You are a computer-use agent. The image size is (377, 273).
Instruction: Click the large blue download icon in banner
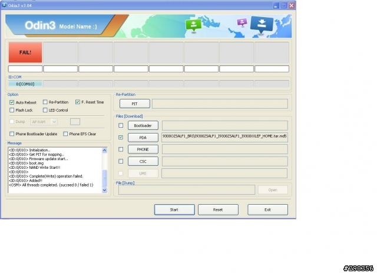point(262,24)
